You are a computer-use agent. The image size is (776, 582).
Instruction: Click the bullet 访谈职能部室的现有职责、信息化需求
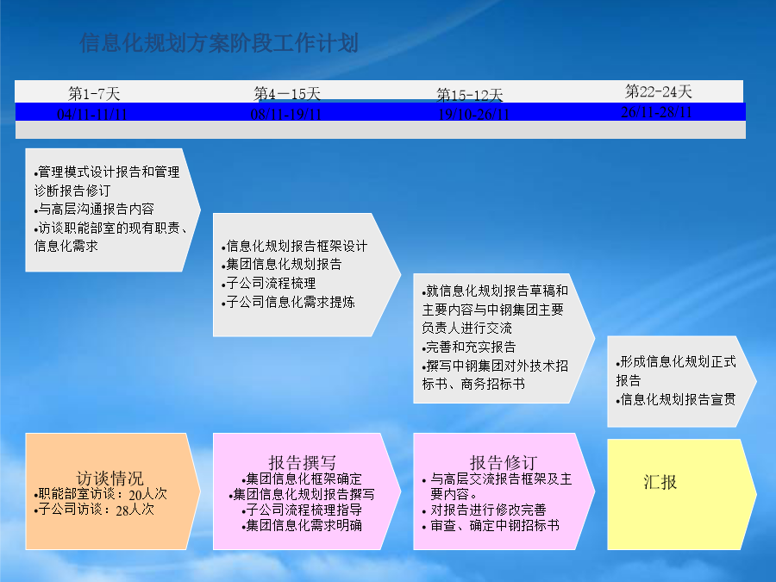tap(111, 236)
